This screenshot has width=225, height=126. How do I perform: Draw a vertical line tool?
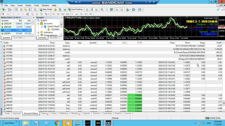click(x=13, y=14)
